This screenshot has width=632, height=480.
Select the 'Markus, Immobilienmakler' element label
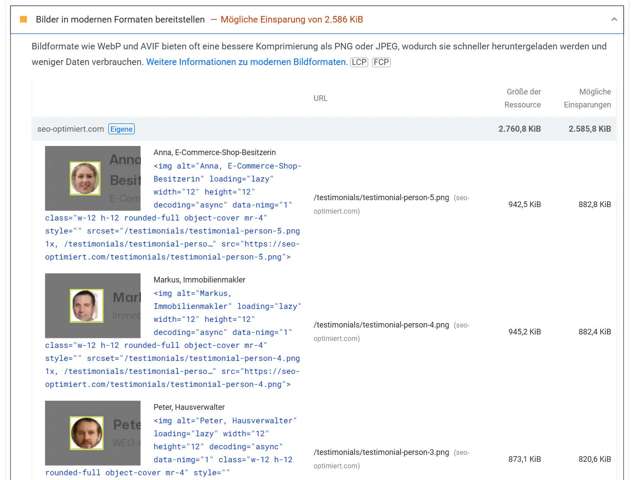(x=199, y=280)
